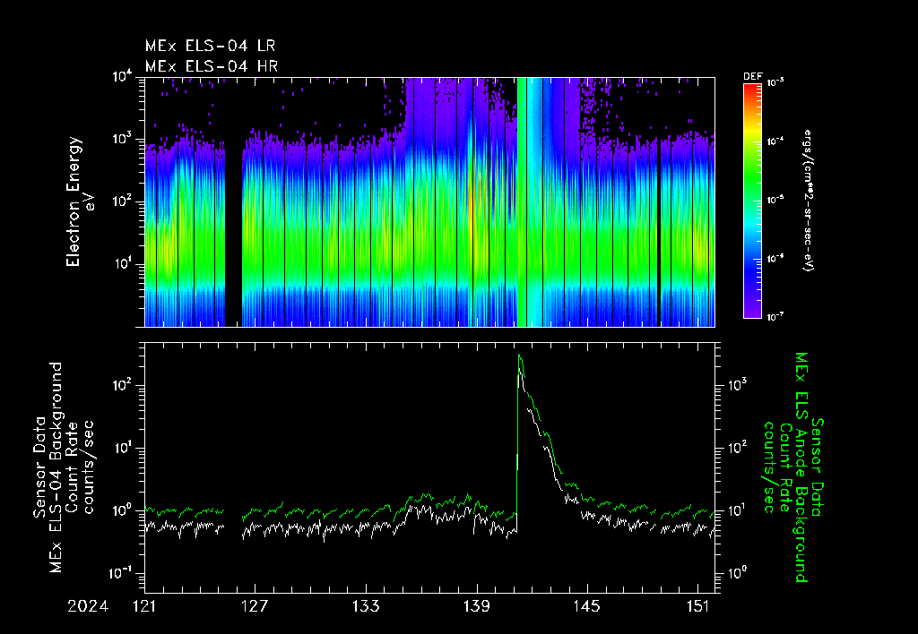Click the green 'counts/sec' label on the right axis

(768, 467)
